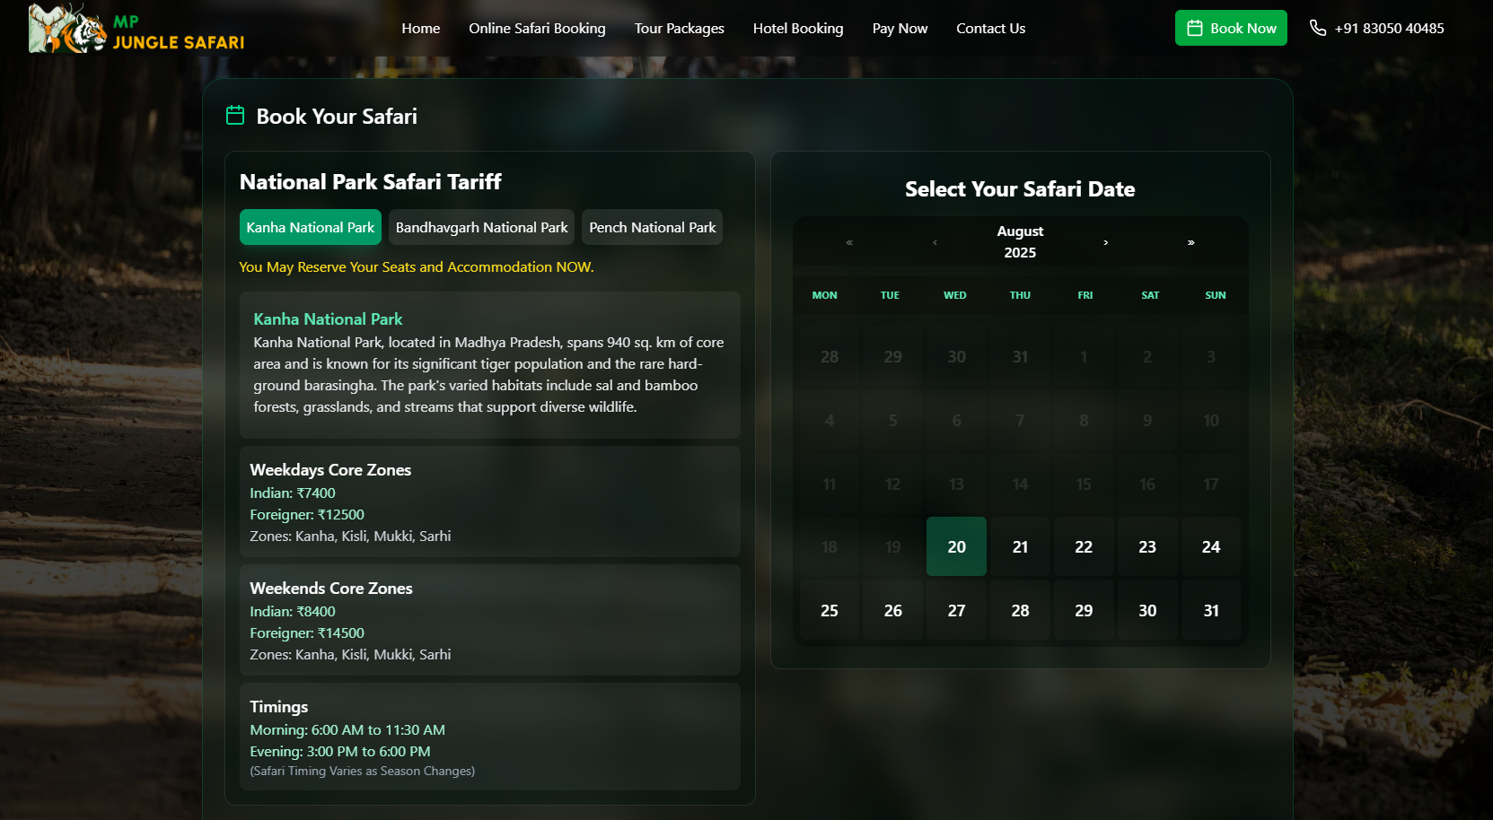Image resolution: width=1493 pixels, height=820 pixels.
Task: Open the Tour Packages menu item
Action: point(679,29)
